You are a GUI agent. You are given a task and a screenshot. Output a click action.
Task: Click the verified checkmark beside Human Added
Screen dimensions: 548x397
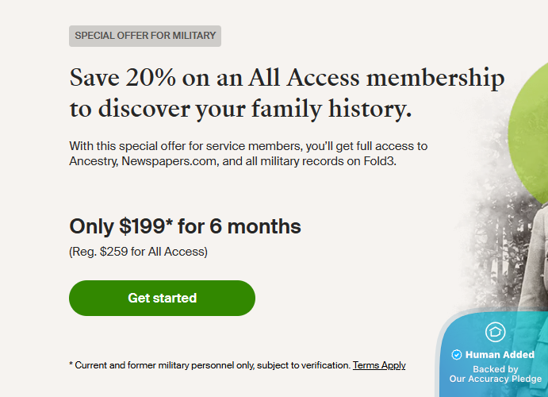[x=457, y=355]
